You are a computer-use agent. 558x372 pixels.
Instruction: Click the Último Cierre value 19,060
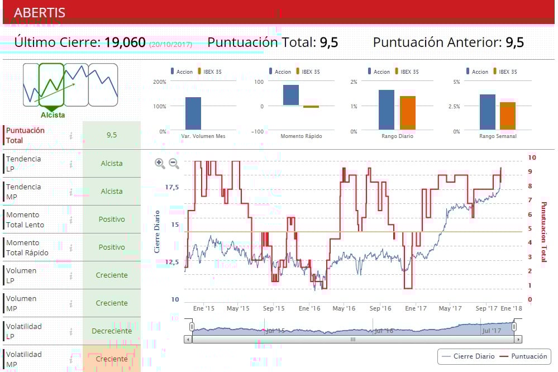[x=125, y=42]
